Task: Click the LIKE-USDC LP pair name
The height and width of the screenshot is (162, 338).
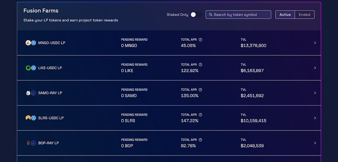Action: pyautogui.click(x=50, y=68)
